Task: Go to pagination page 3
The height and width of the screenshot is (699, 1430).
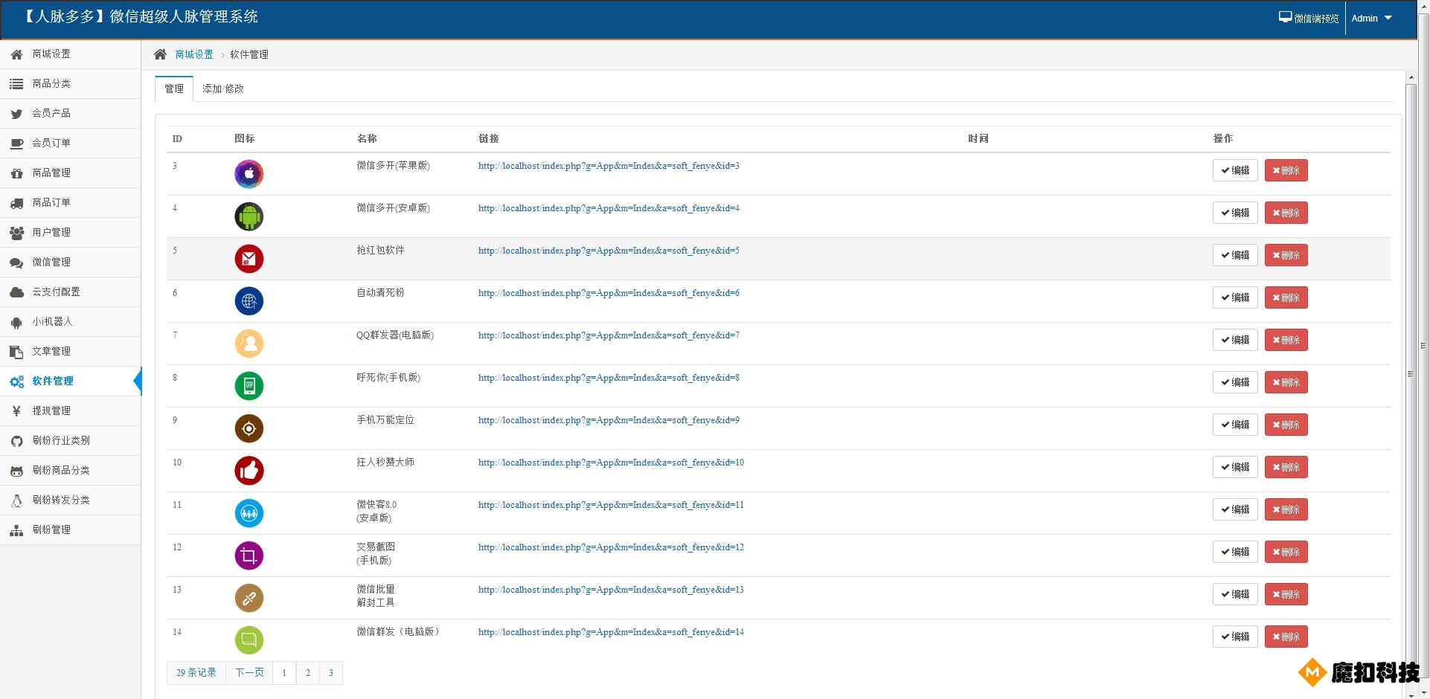Action: click(x=331, y=672)
